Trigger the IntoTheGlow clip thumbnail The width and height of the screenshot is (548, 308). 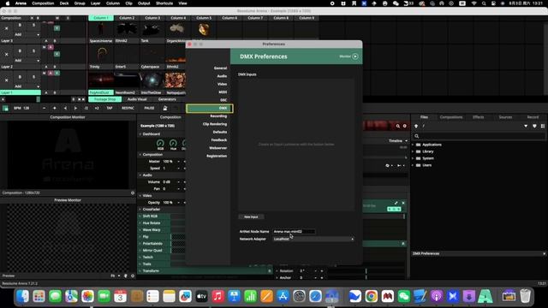pyautogui.click(x=152, y=81)
